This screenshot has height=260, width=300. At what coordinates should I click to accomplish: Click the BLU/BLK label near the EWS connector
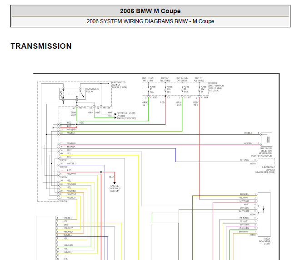pos(245,160)
